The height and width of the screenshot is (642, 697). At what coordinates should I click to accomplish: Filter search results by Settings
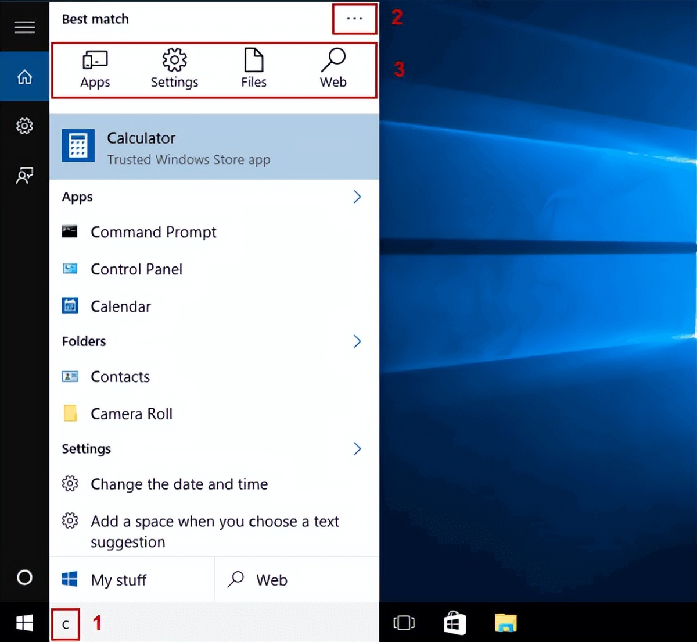(x=174, y=69)
